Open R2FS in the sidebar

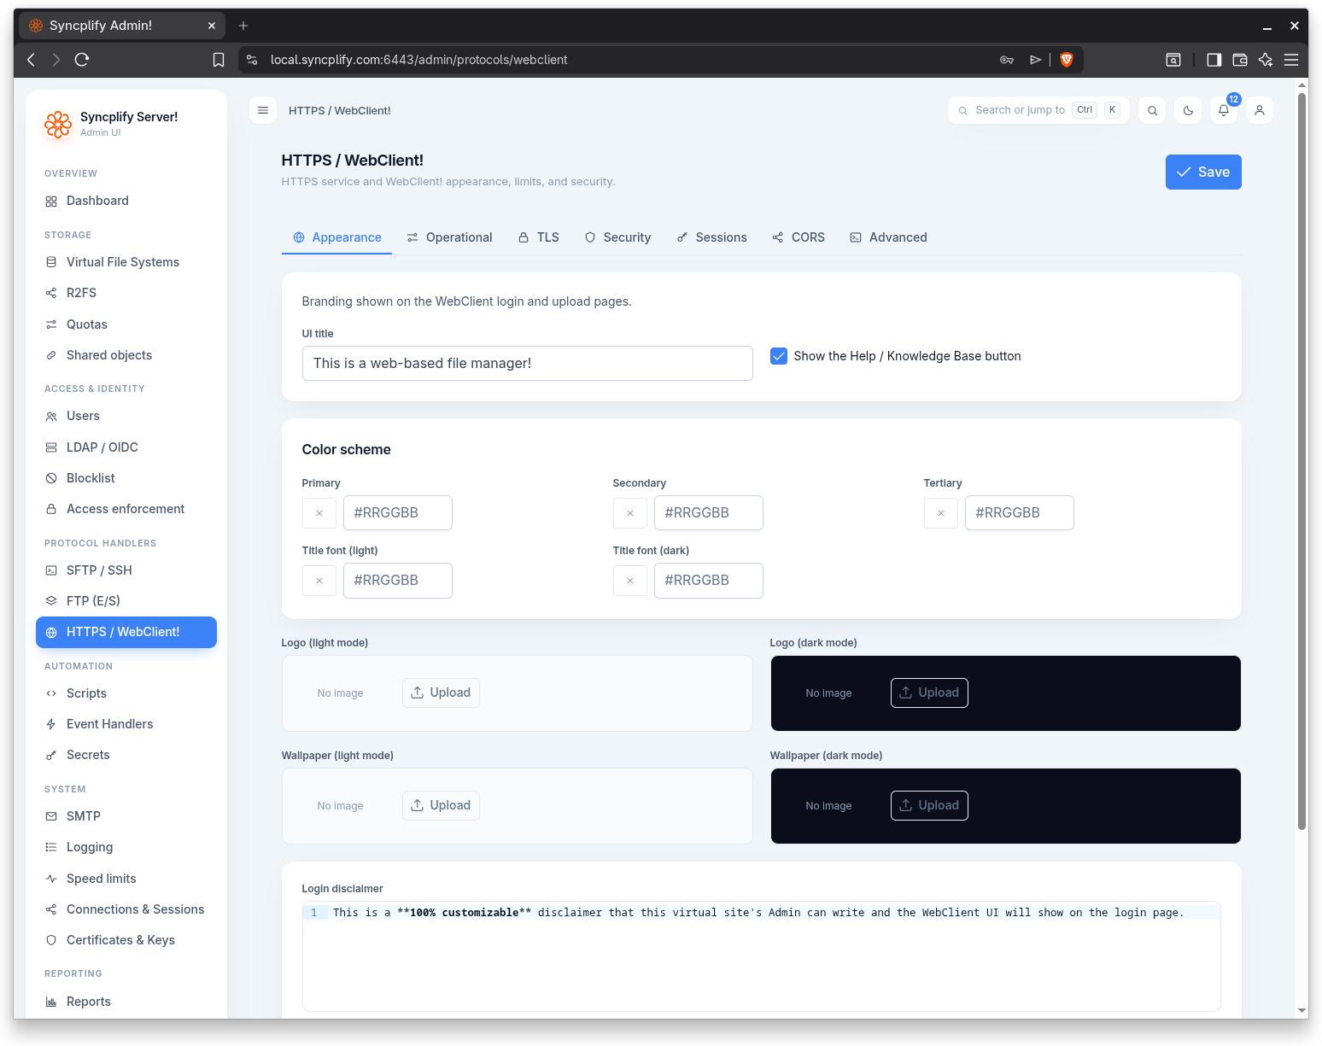pyautogui.click(x=126, y=293)
